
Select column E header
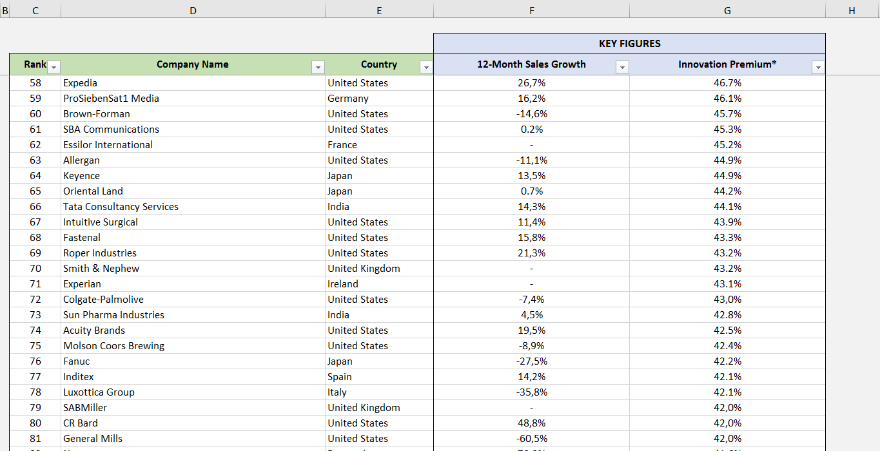click(x=379, y=10)
